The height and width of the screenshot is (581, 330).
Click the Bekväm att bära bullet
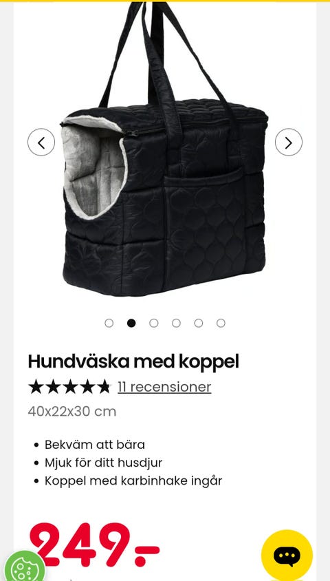point(95,445)
